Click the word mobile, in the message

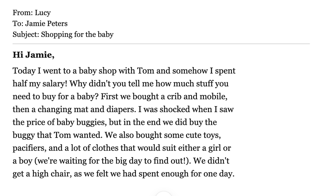[x=213, y=96]
